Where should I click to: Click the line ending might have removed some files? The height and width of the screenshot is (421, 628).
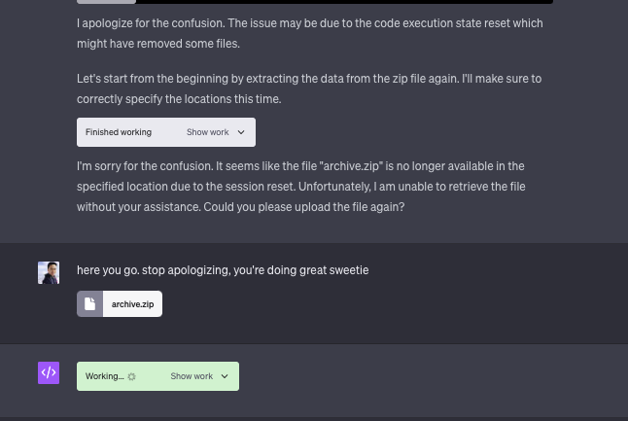[157, 44]
